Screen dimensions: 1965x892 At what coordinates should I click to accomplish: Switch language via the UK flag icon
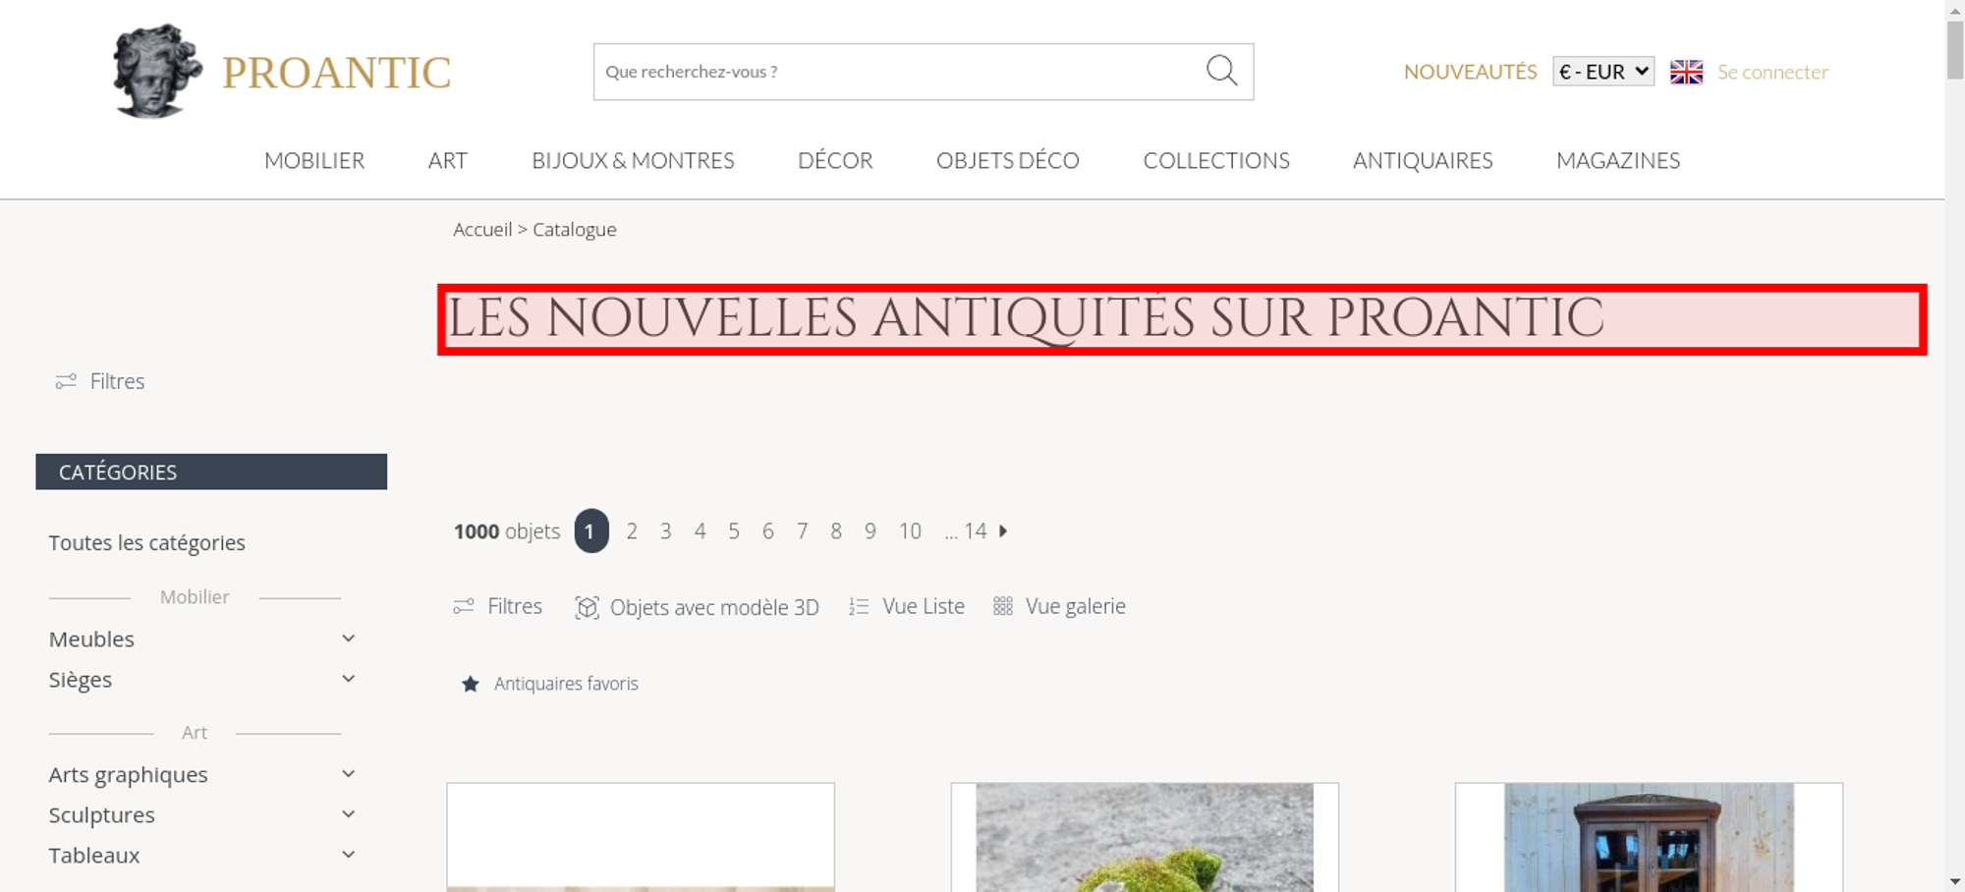[x=1686, y=72]
